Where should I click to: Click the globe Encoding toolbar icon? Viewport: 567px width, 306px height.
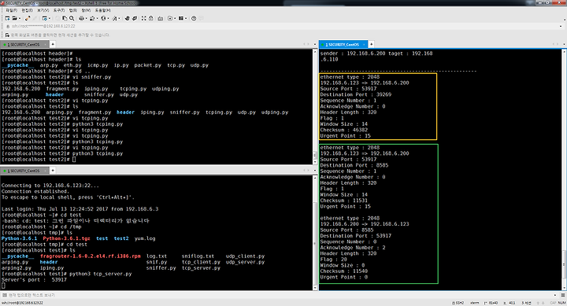[x=103, y=18]
